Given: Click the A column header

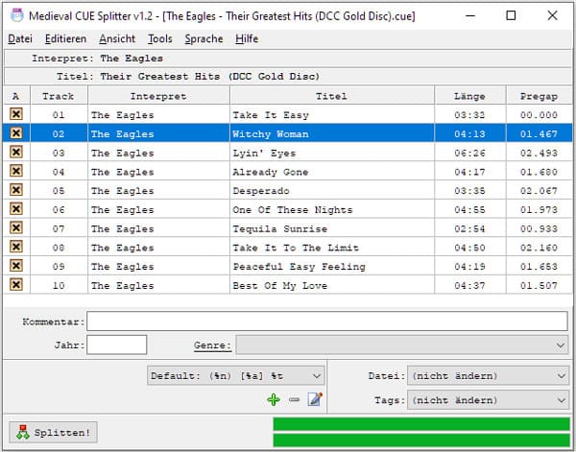Looking at the screenshot, I should pyautogui.click(x=15, y=96).
